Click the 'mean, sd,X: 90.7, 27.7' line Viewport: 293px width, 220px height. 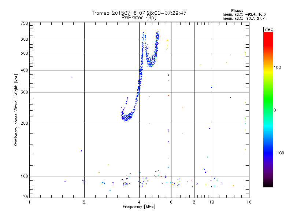coord(244,18)
